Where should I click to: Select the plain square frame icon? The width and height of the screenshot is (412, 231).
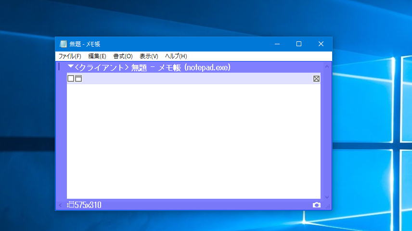[71, 78]
